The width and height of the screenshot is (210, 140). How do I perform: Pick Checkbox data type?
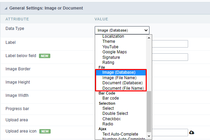(x=111, y=119)
